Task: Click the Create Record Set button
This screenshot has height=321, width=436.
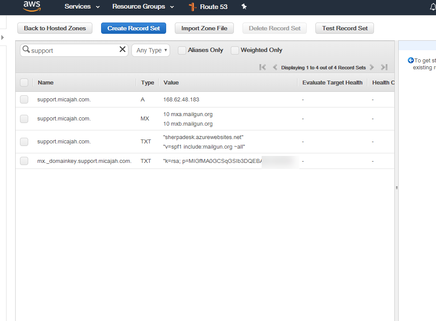Action: (x=134, y=28)
